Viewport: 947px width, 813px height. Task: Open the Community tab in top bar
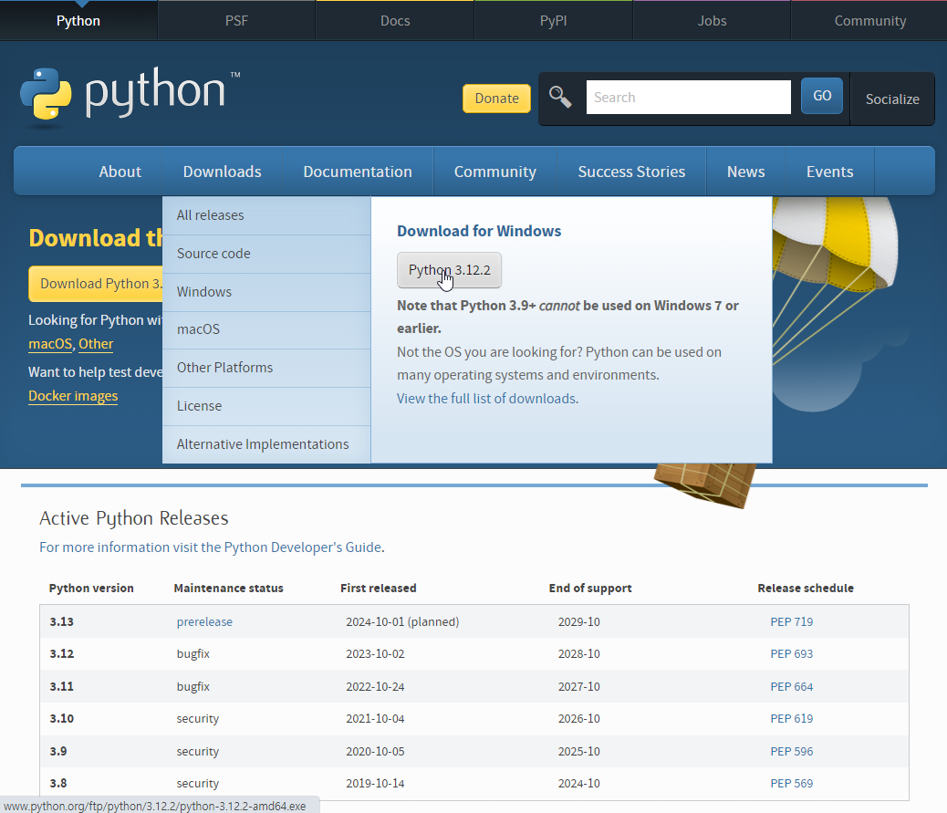[x=869, y=21]
